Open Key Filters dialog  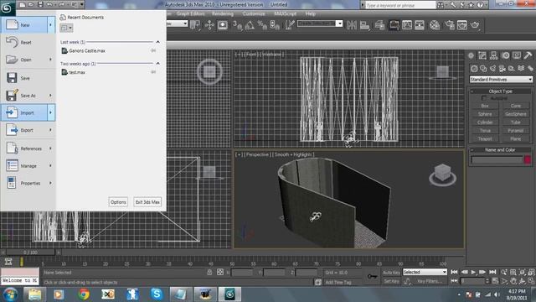tap(430, 281)
